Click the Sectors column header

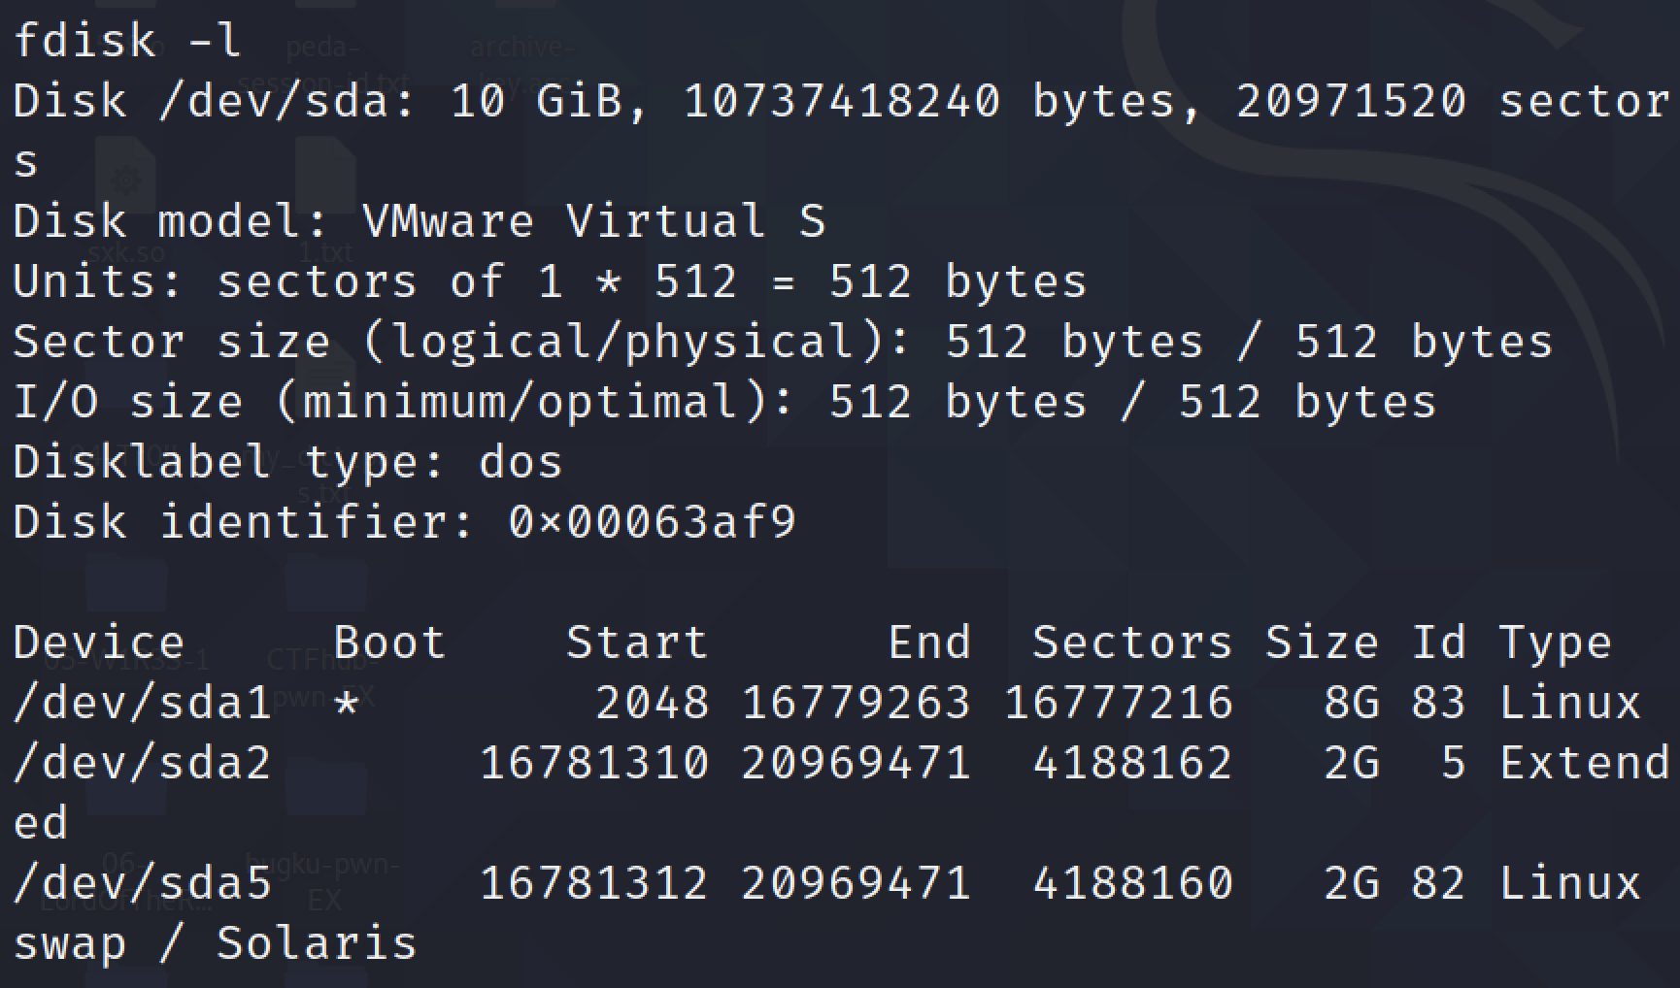tap(1131, 642)
